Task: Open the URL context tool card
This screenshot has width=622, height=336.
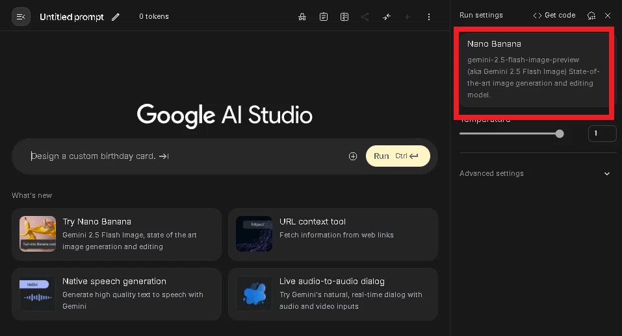Action: [333, 234]
